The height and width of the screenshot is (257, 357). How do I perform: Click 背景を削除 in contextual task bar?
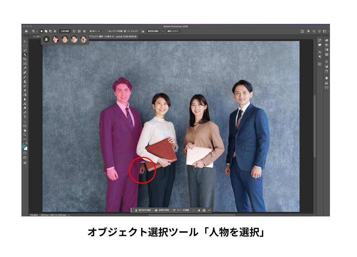[162, 210]
